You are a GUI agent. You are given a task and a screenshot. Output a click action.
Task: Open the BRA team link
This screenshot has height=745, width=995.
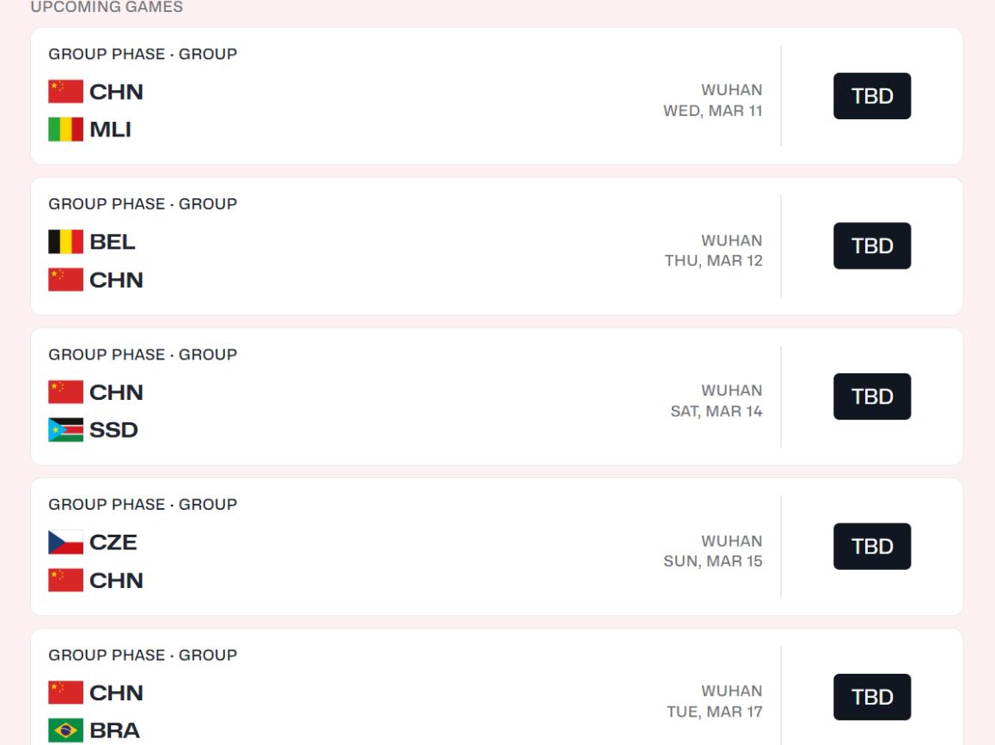pos(113,730)
